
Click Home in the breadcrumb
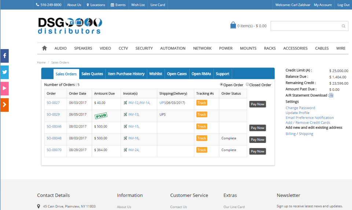tap(41, 62)
